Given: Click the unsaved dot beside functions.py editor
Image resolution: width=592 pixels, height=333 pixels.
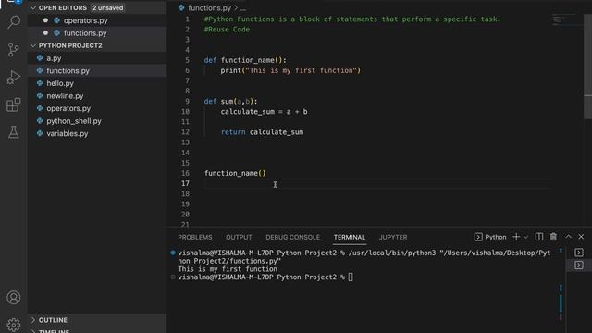Looking at the screenshot, I should 45,33.
